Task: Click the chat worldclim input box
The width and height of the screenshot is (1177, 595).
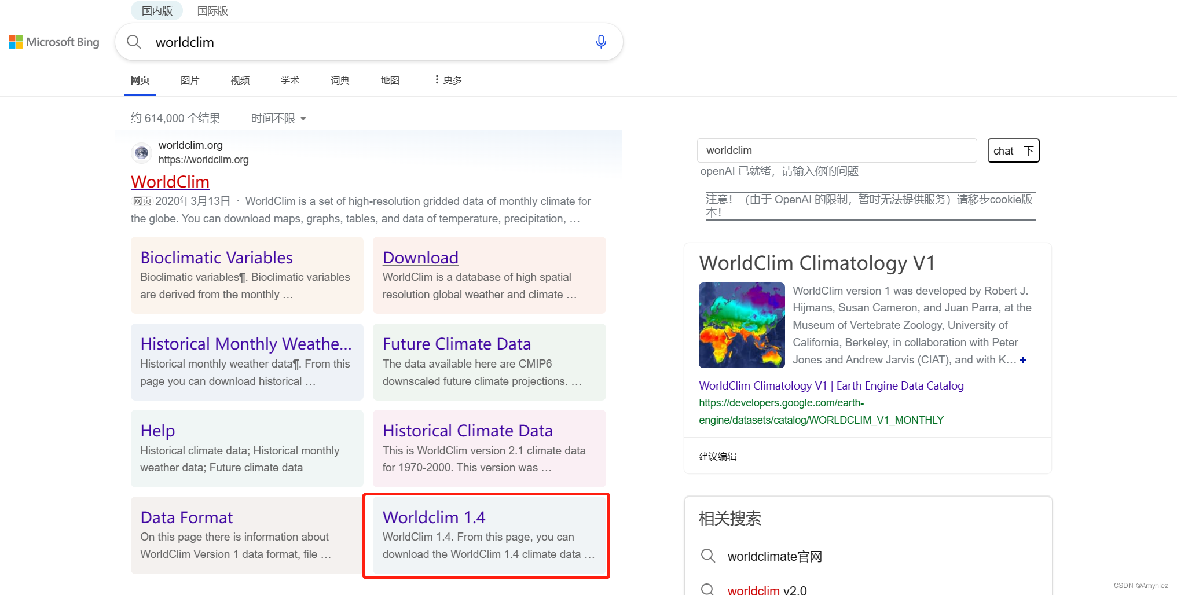Action: point(837,150)
